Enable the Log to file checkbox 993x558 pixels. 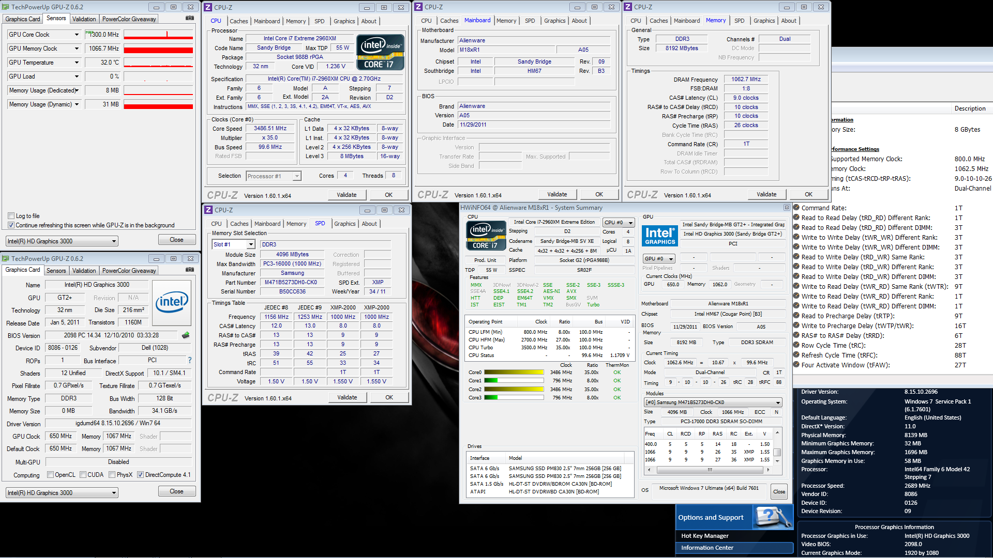(11, 216)
